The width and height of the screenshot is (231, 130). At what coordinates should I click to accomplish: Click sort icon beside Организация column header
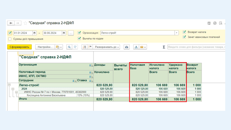tap(91, 65)
